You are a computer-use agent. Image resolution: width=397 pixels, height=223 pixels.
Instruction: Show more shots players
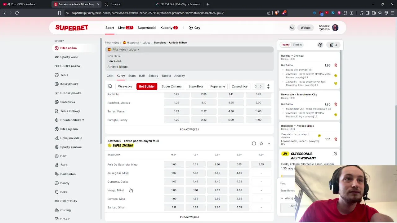189,129
